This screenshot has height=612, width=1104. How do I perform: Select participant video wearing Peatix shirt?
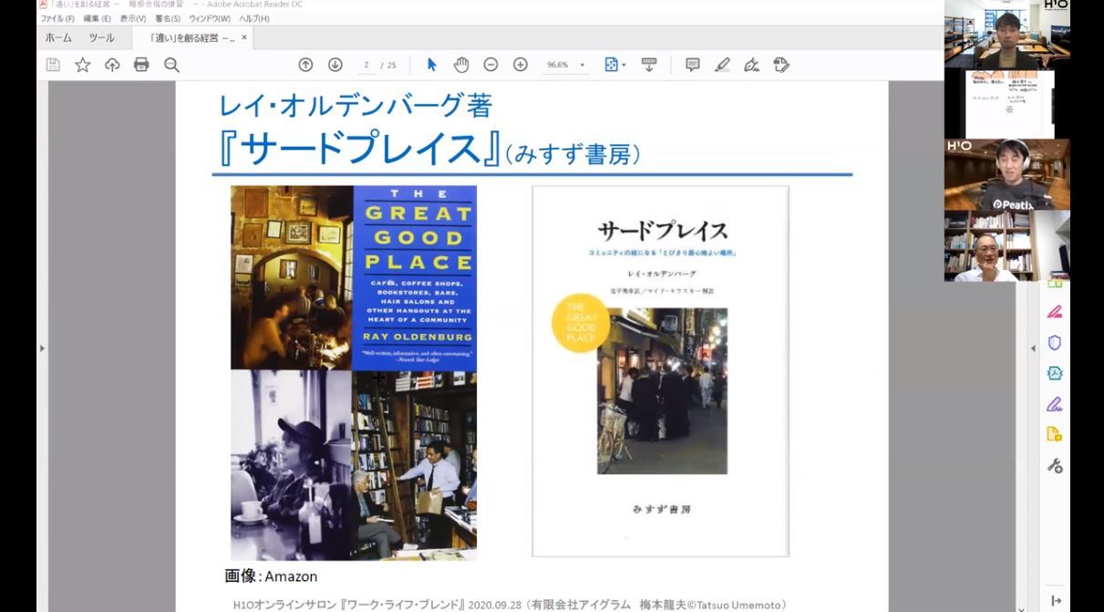click(1006, 174)
